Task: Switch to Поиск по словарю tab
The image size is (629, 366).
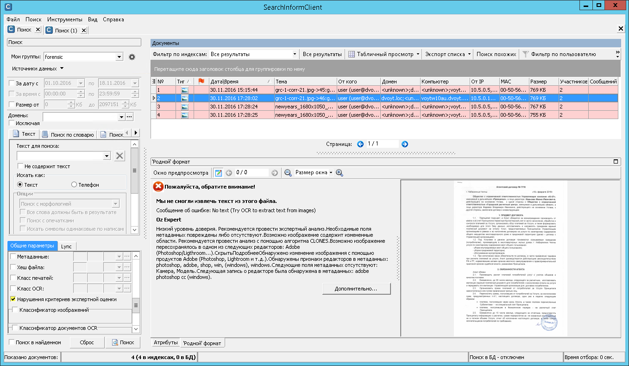Action: [68, 134]
